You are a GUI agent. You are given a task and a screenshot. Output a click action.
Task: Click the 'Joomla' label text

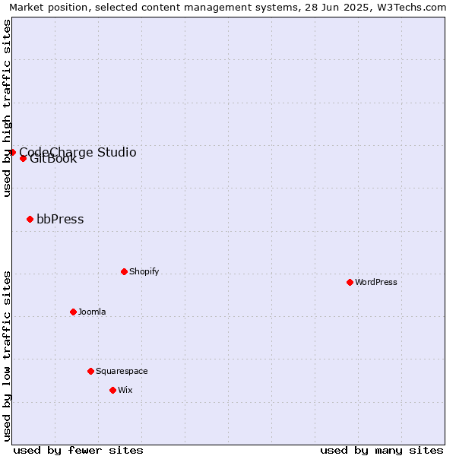coord(92,312)
